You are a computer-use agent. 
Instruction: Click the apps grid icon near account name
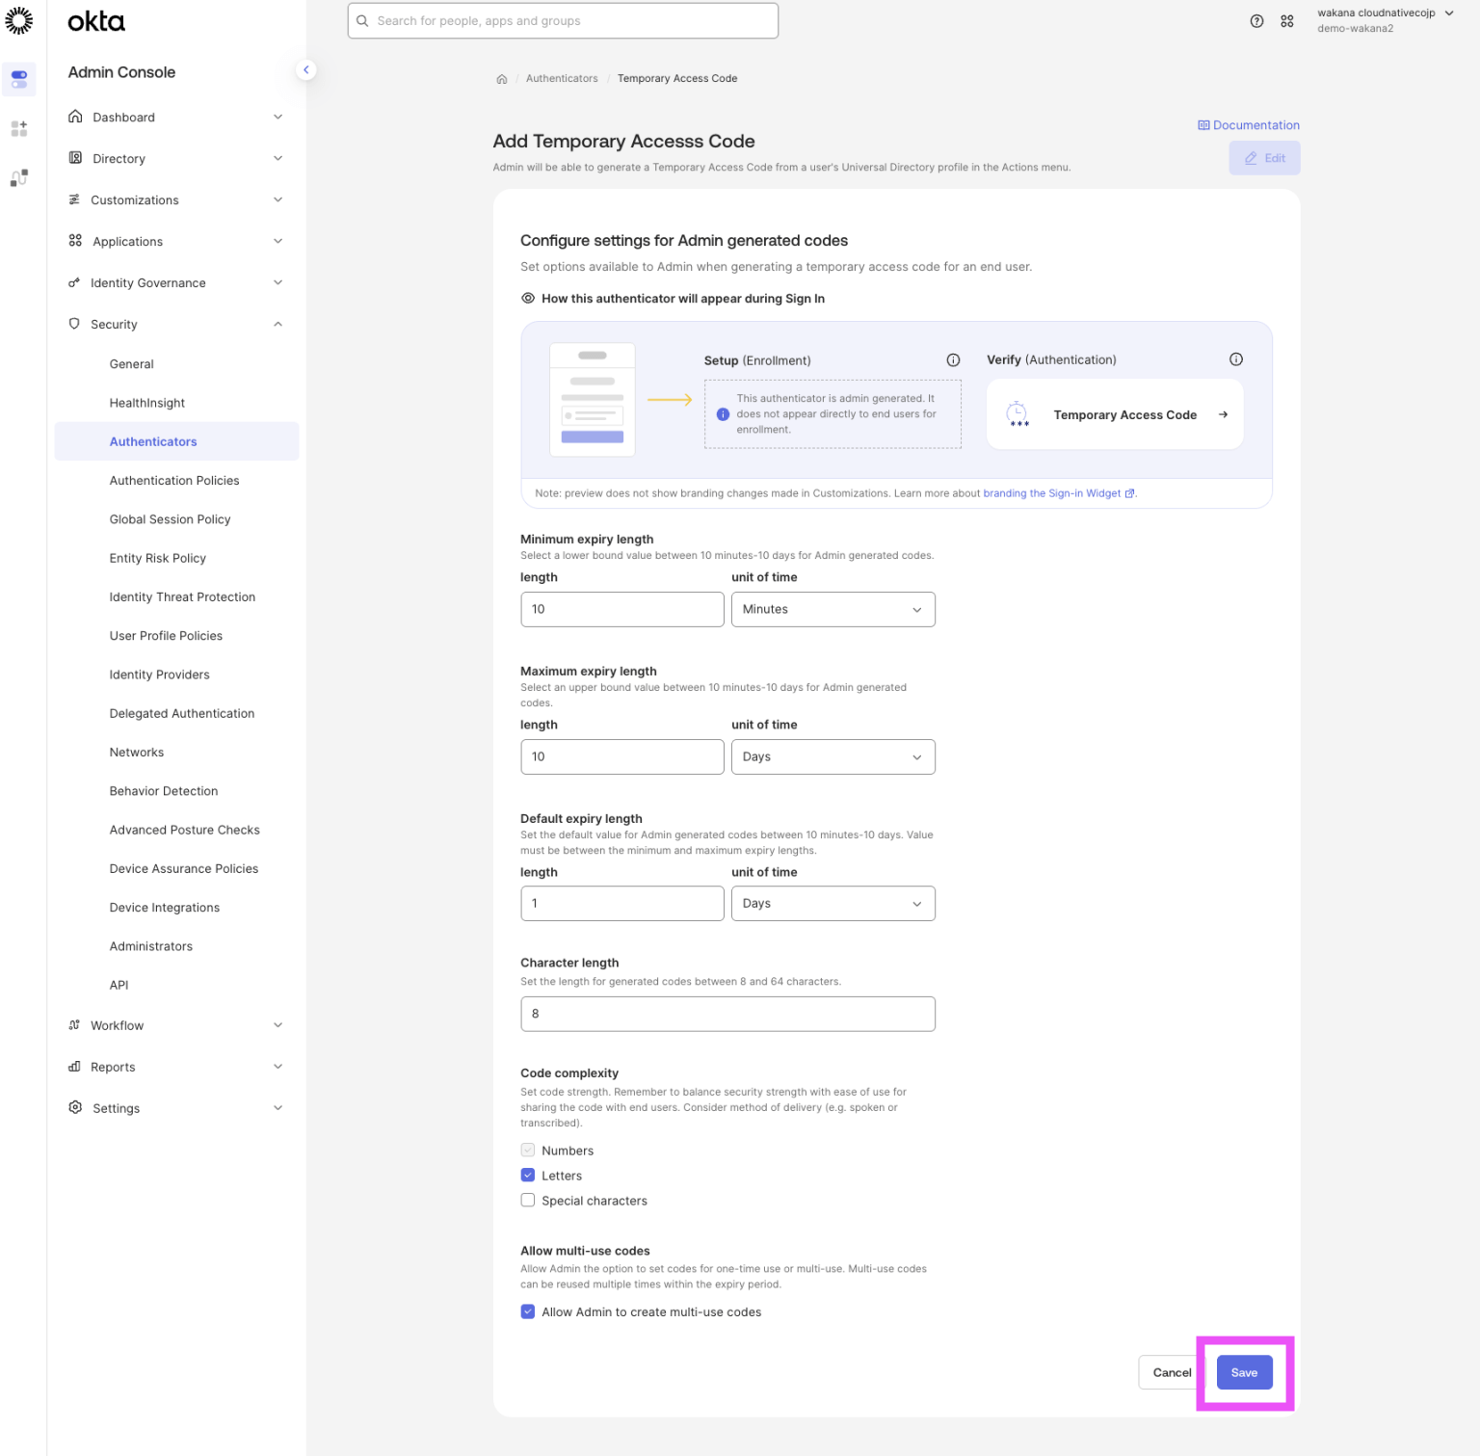pyautogui.click(x=1287, y=20)
